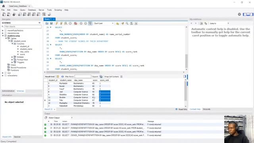Click the rollback transaction icon
Viewport: 254px width, 143px height.
tap(86, 23)
